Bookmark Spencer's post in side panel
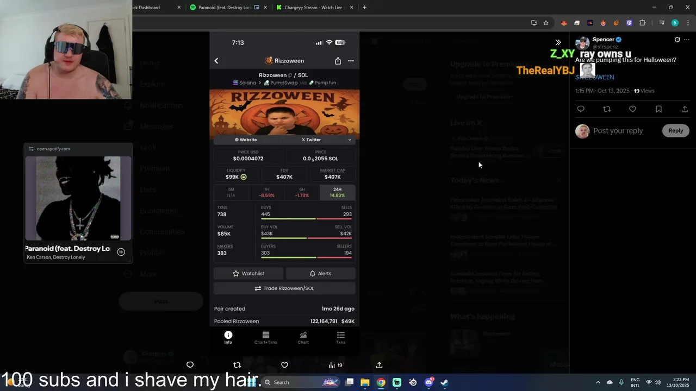Screen dimensions: 696x391 coord(658,109)
